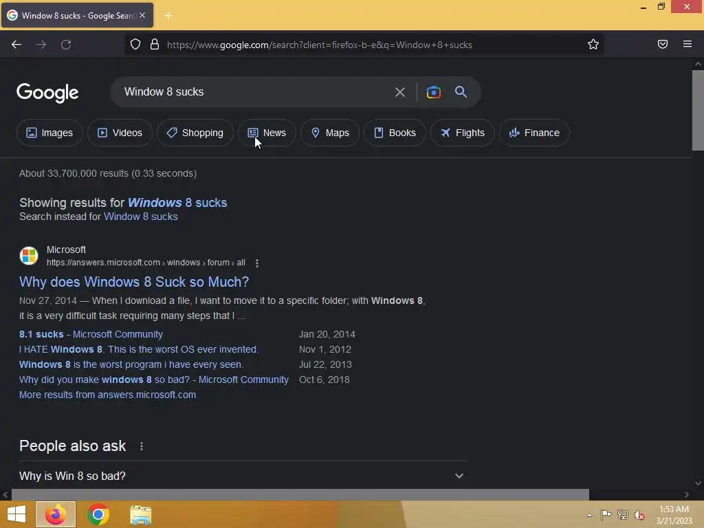The width and height of the screenshot is (704, 528).
Task: Open the Windows Start button
Action: tap(16, 514)
